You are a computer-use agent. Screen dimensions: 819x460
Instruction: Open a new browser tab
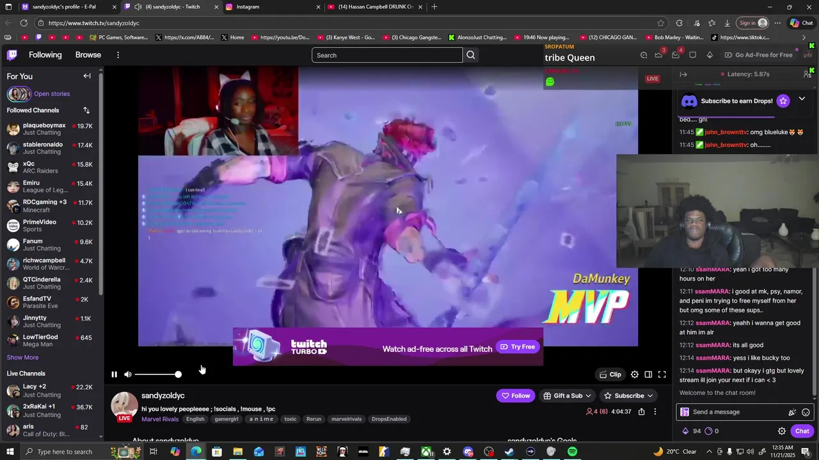click(x=434, y=7)
